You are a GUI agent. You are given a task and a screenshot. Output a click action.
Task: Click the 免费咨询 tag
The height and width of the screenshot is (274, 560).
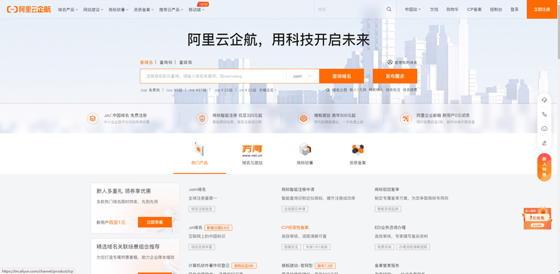385,247
